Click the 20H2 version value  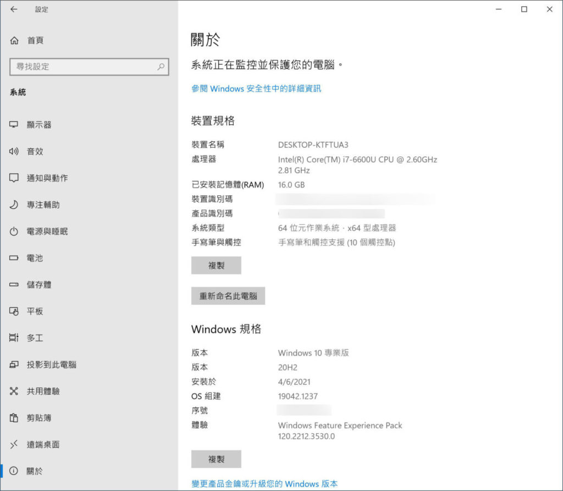pos(288,367)
